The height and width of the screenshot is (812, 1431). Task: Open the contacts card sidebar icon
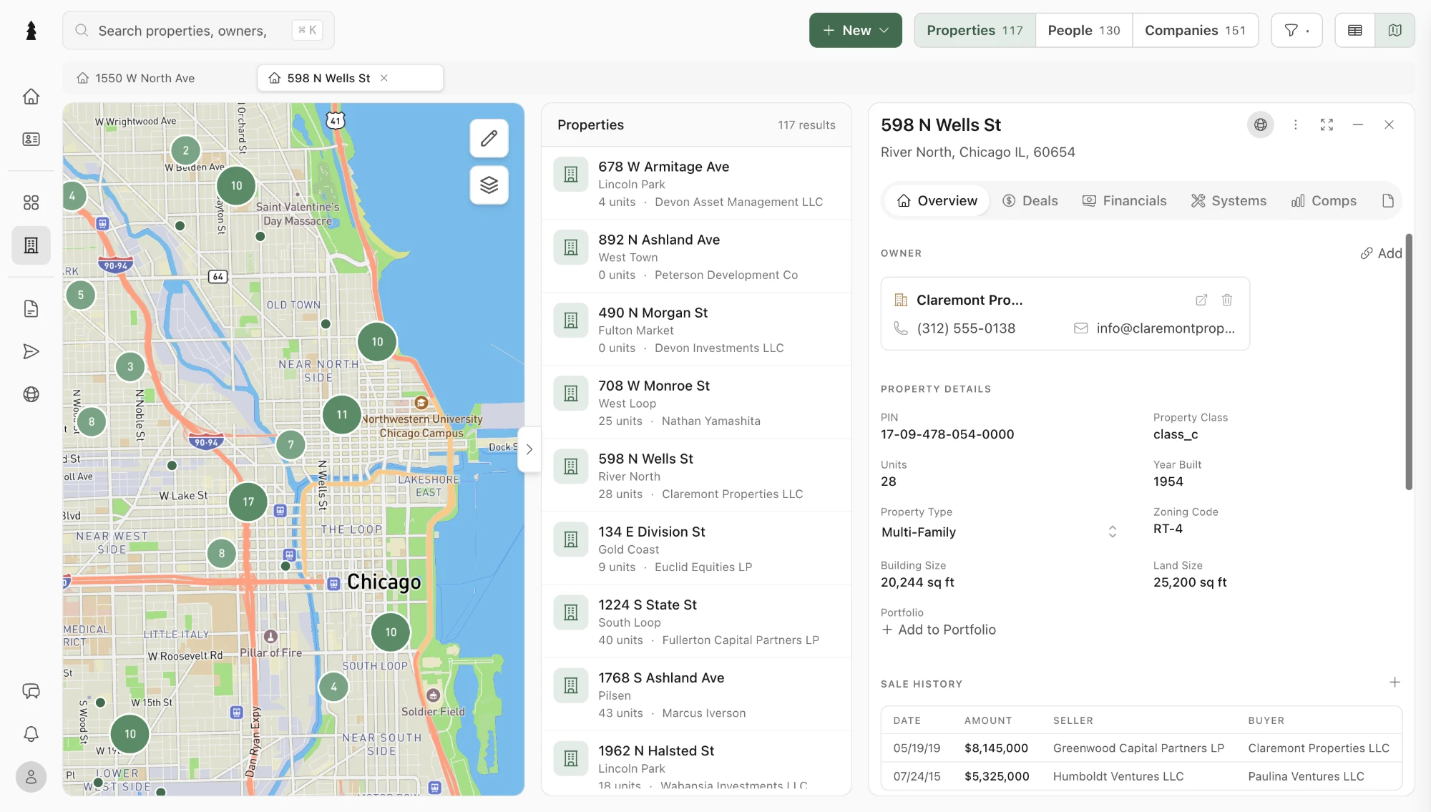pos(31,139)
